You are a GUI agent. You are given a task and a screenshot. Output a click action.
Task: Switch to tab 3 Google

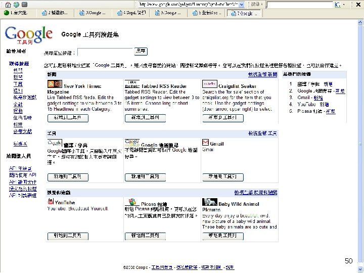[93, 13]
